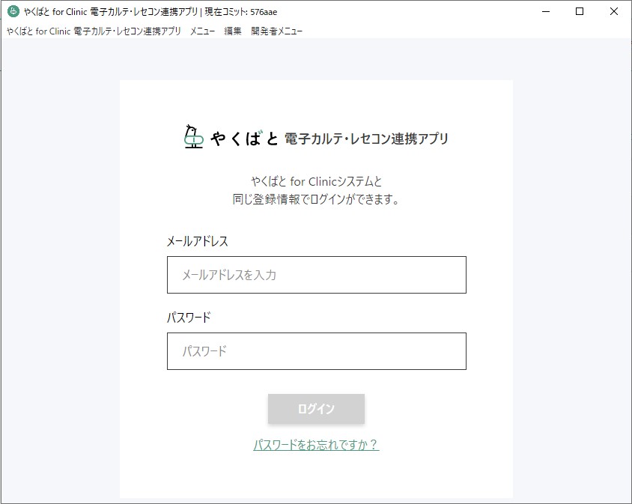Image resolution: width=632 pixels, height=504 pixels.
Task: Open the パスワードをお忘れですか？ link
Action: point(316,444)
